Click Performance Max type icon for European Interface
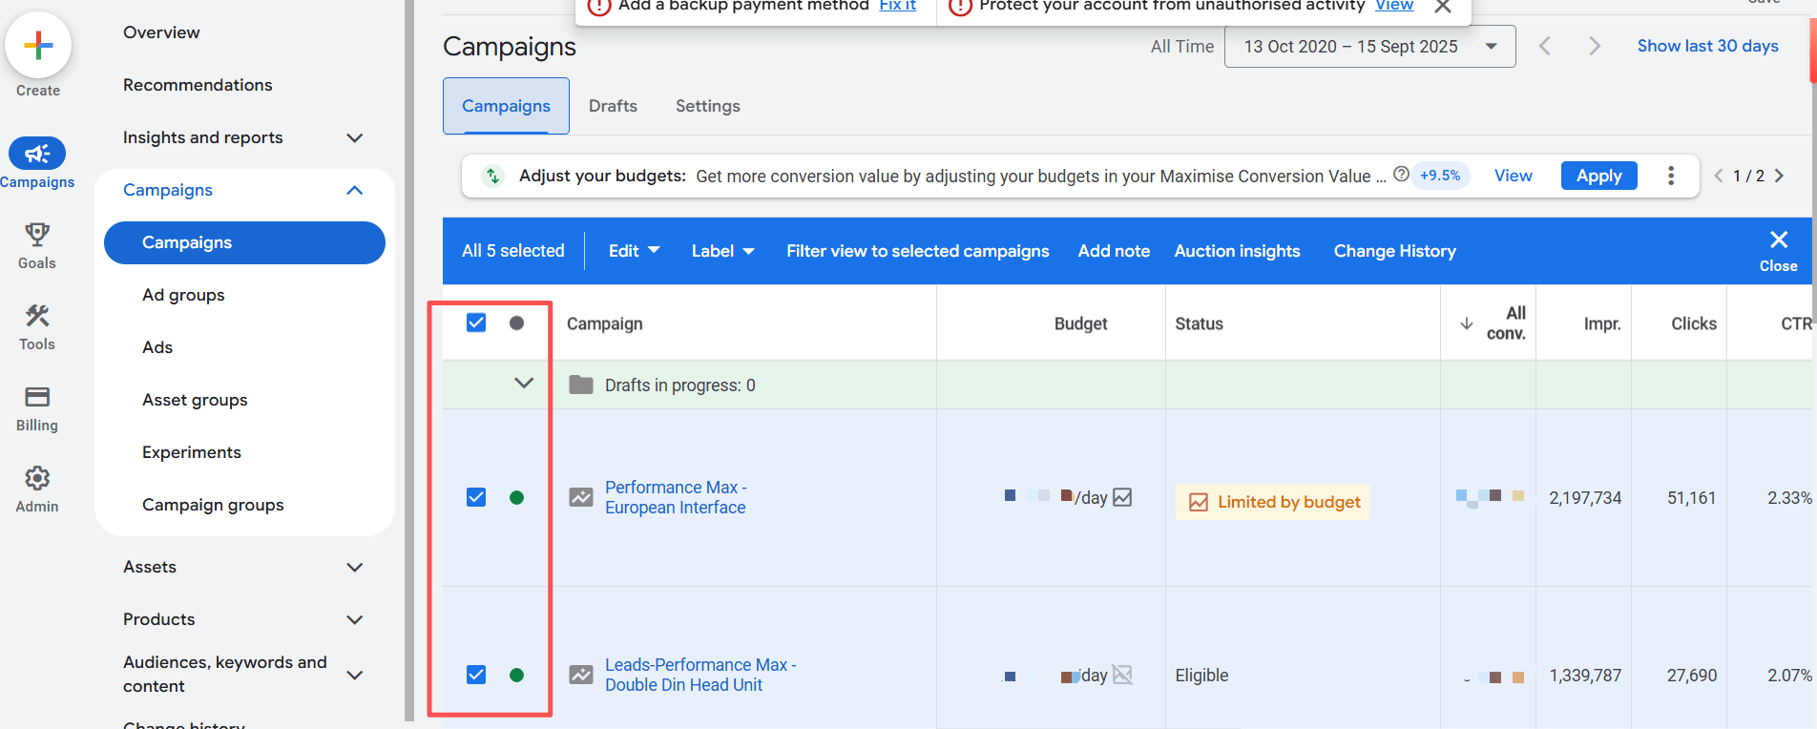Image resolution: width=1817 pixels, height=729 pixels. coord(581,497)
